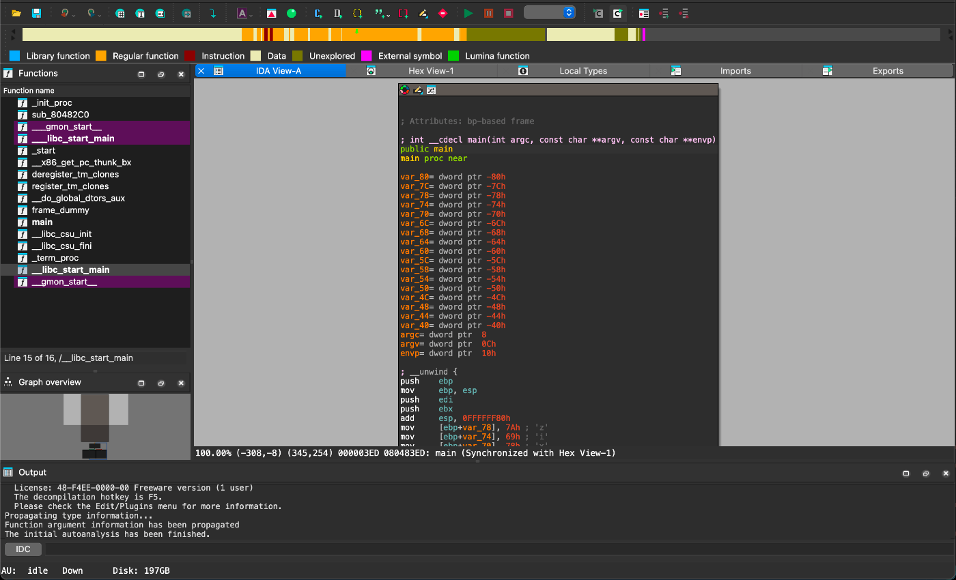Click the Open file folder icon
The width and height of the screenshot is (956, 580).
click(x=16, y=13)
